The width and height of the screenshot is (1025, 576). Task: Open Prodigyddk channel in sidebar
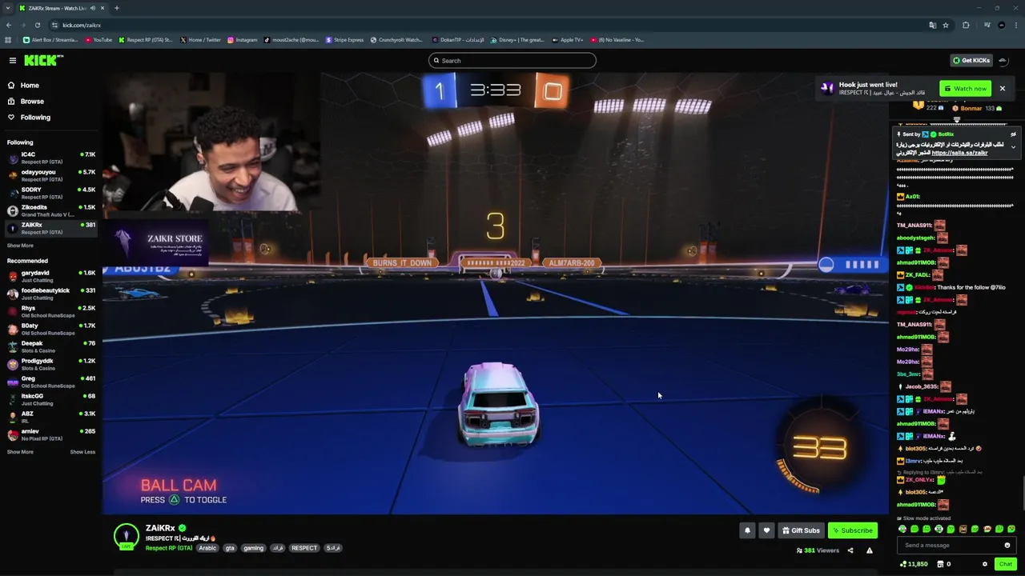point(50,364)
